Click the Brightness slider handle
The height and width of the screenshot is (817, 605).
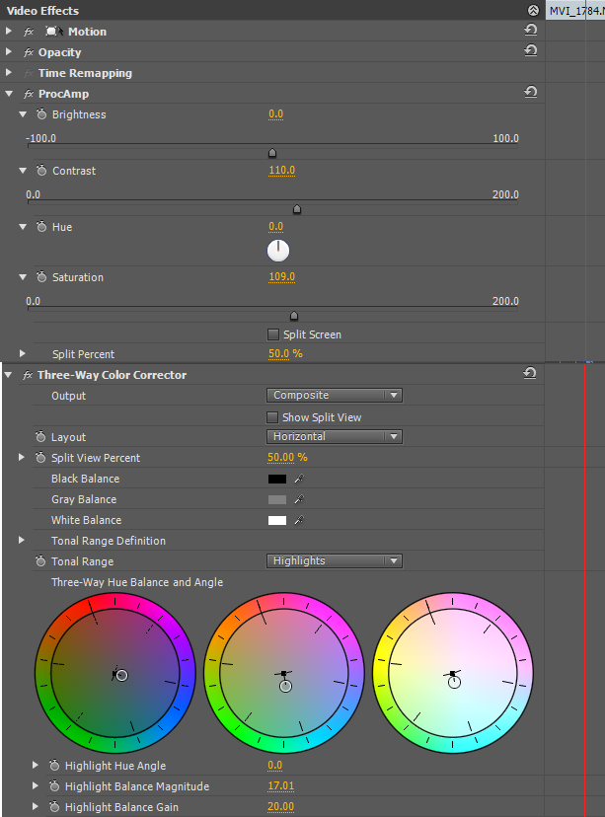point(272,153)
